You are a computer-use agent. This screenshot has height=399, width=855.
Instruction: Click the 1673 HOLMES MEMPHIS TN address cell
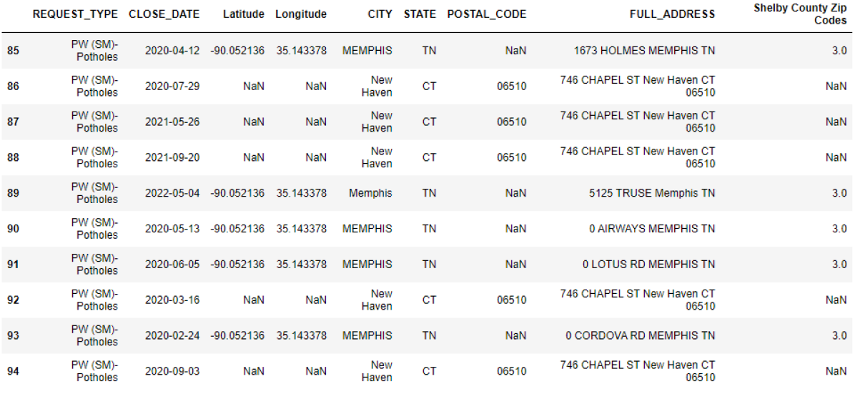coord(645,51)
